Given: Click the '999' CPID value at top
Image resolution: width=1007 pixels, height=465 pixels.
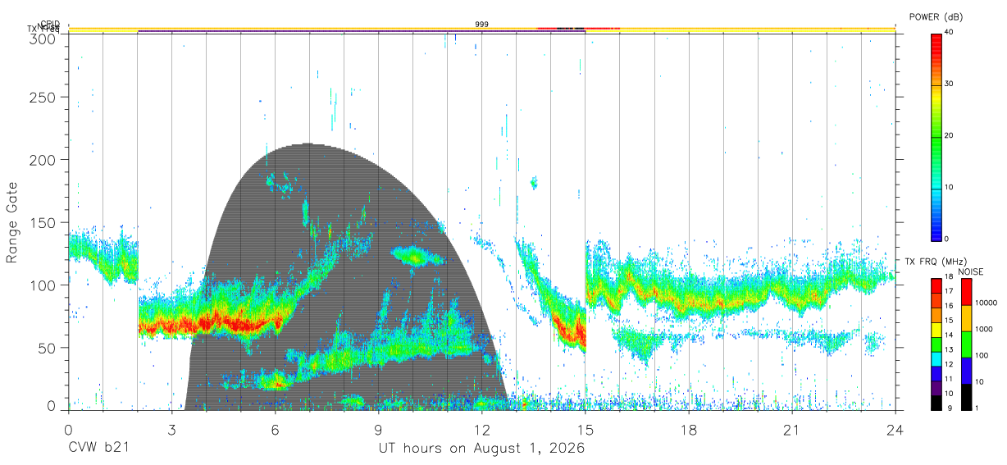Looking at the screenshot, I should tap(482, 25).
